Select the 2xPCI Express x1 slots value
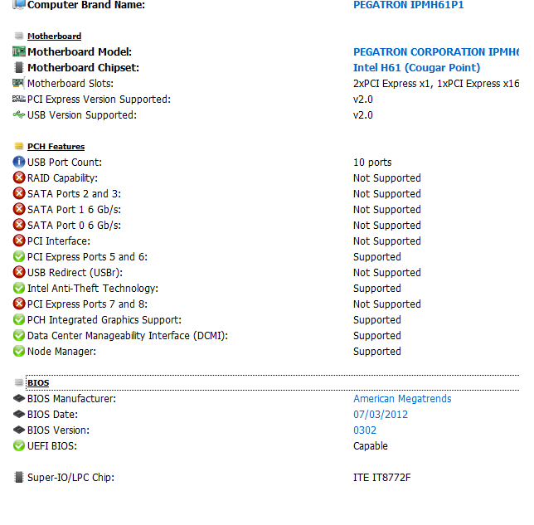534x525 pixels. click(436, 84)
